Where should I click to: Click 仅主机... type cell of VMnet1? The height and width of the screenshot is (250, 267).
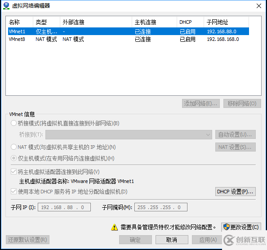[x=46, y=31]
